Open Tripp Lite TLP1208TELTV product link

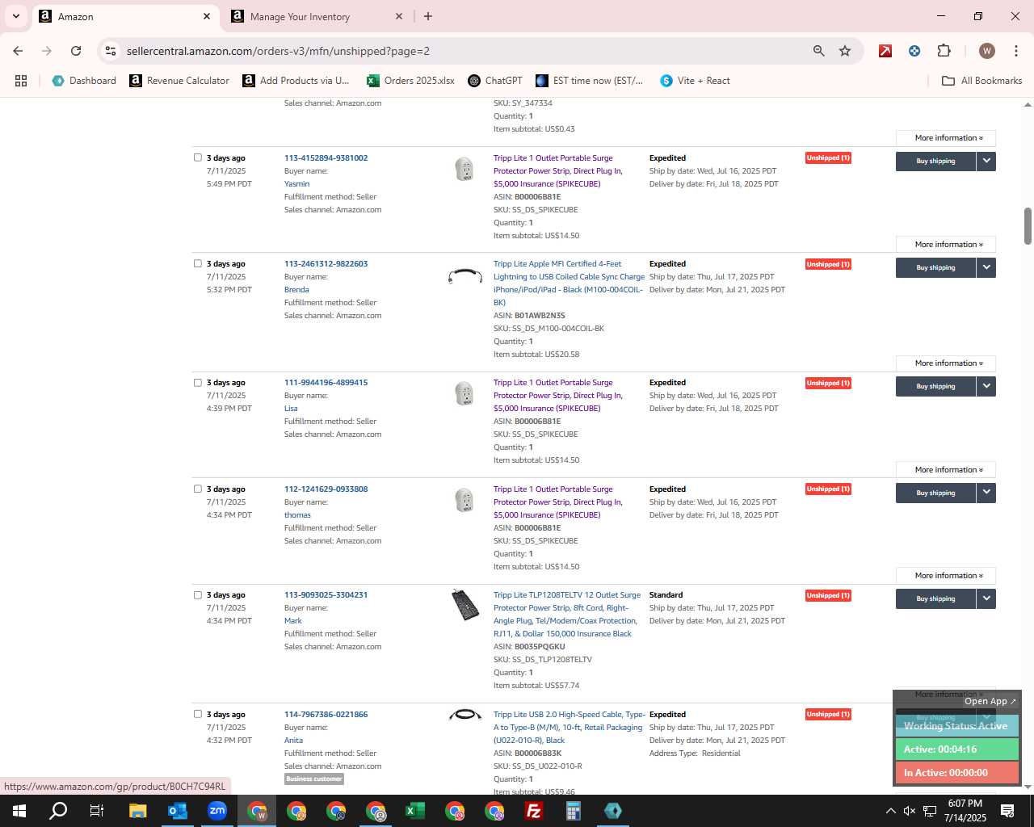click(567, 615)
